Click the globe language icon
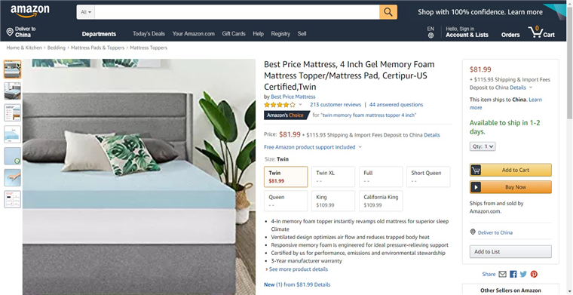The width and height of the screenshot is (573, 295). point(431,35)
